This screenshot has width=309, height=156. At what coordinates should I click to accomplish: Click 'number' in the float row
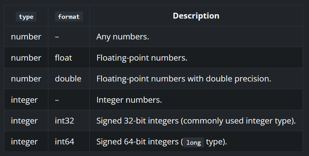click(26, 58)
